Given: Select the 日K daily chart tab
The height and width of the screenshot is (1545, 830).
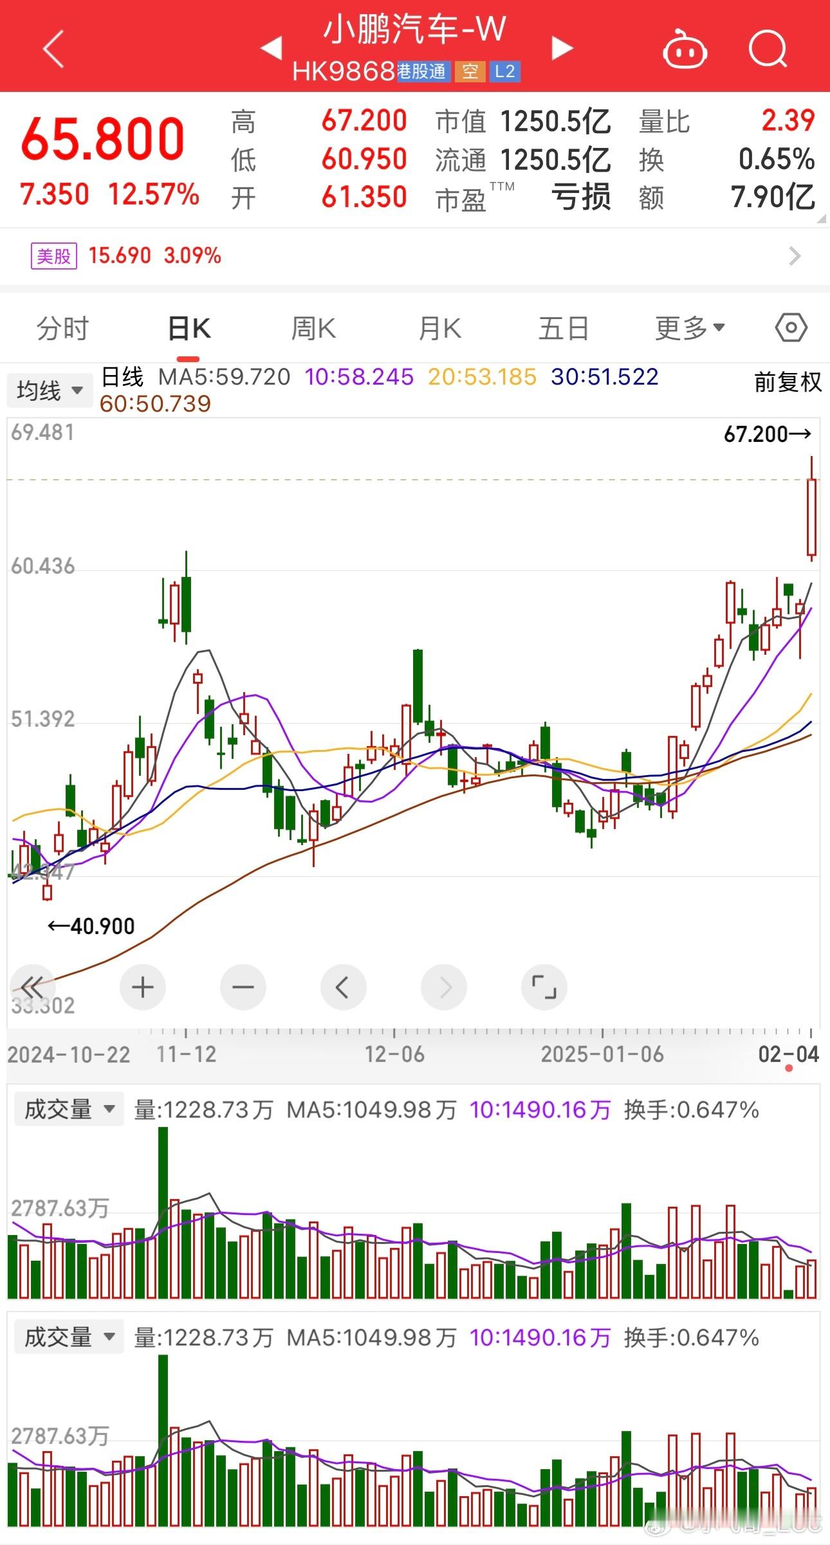Looking at the screenshot, I should [189, 329].
